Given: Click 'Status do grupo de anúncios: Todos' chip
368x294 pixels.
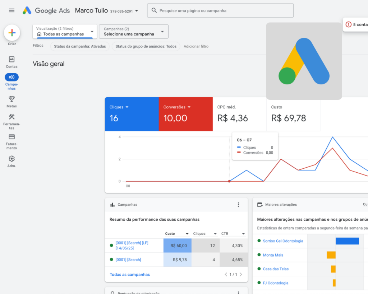Looking at the screenshot, I should (146, 46).
